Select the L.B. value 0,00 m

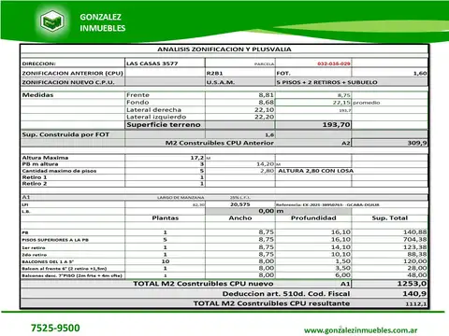[x=271, y=211]
